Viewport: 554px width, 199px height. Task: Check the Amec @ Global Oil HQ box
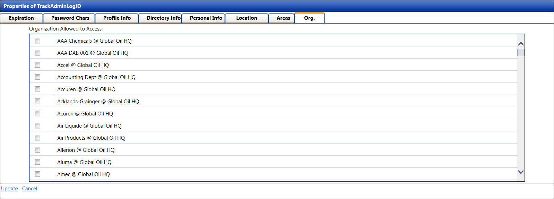[x=37, y=174]
